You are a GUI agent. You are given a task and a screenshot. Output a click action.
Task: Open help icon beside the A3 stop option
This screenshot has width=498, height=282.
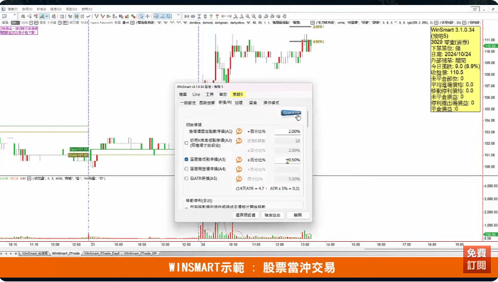tap(239, 159)
